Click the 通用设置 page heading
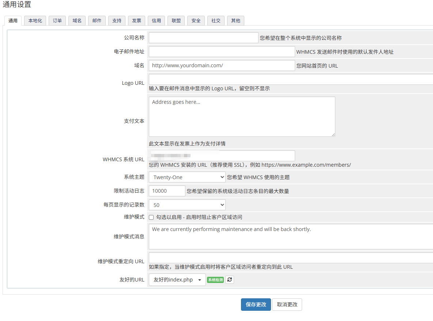The width and height of the screenshot is (433, 321). tap(17, 5)
